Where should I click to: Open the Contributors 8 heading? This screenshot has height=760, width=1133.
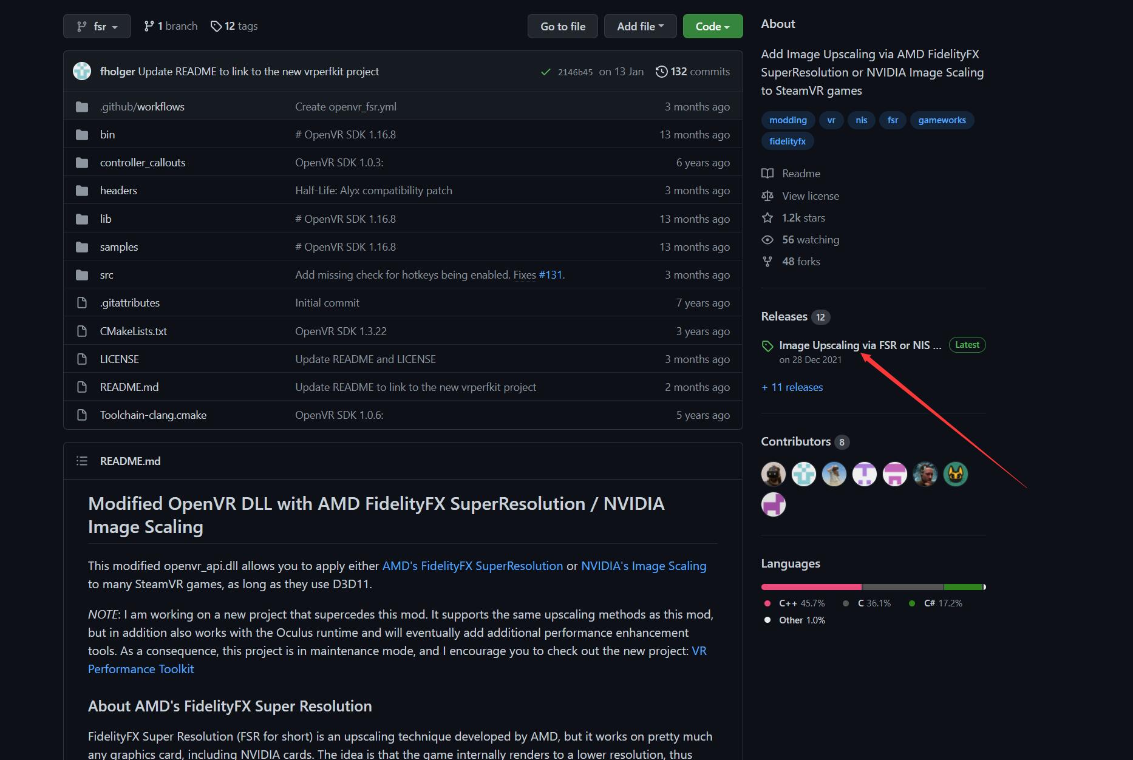[x=805, y=442]
